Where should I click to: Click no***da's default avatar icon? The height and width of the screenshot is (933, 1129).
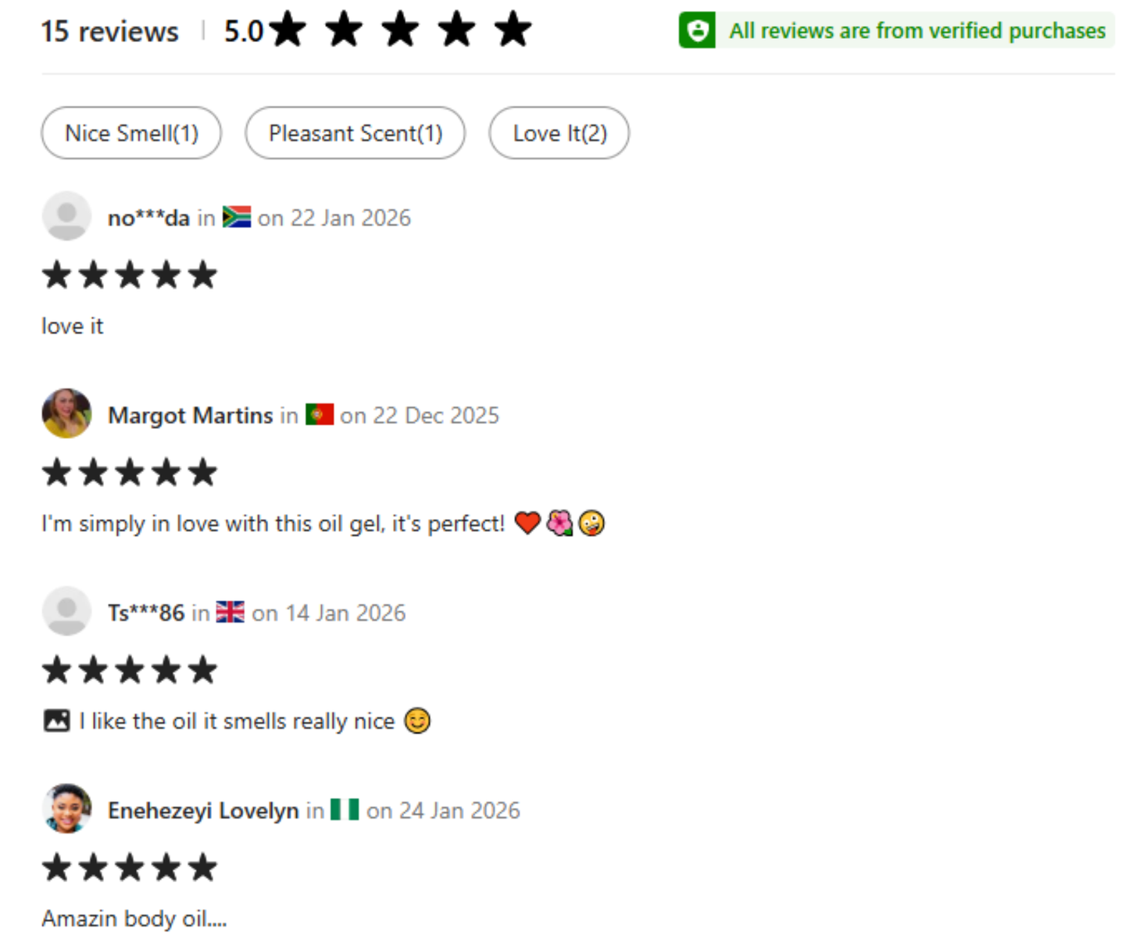pyautogui.click(x=66, y=216)
